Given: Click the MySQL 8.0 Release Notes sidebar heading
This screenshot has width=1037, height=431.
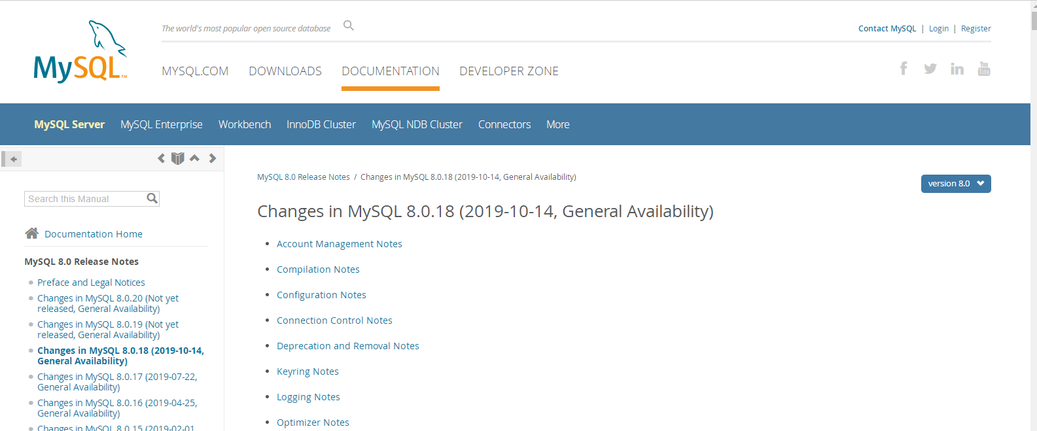Looking at the screenshot, I should coord(82,262).
